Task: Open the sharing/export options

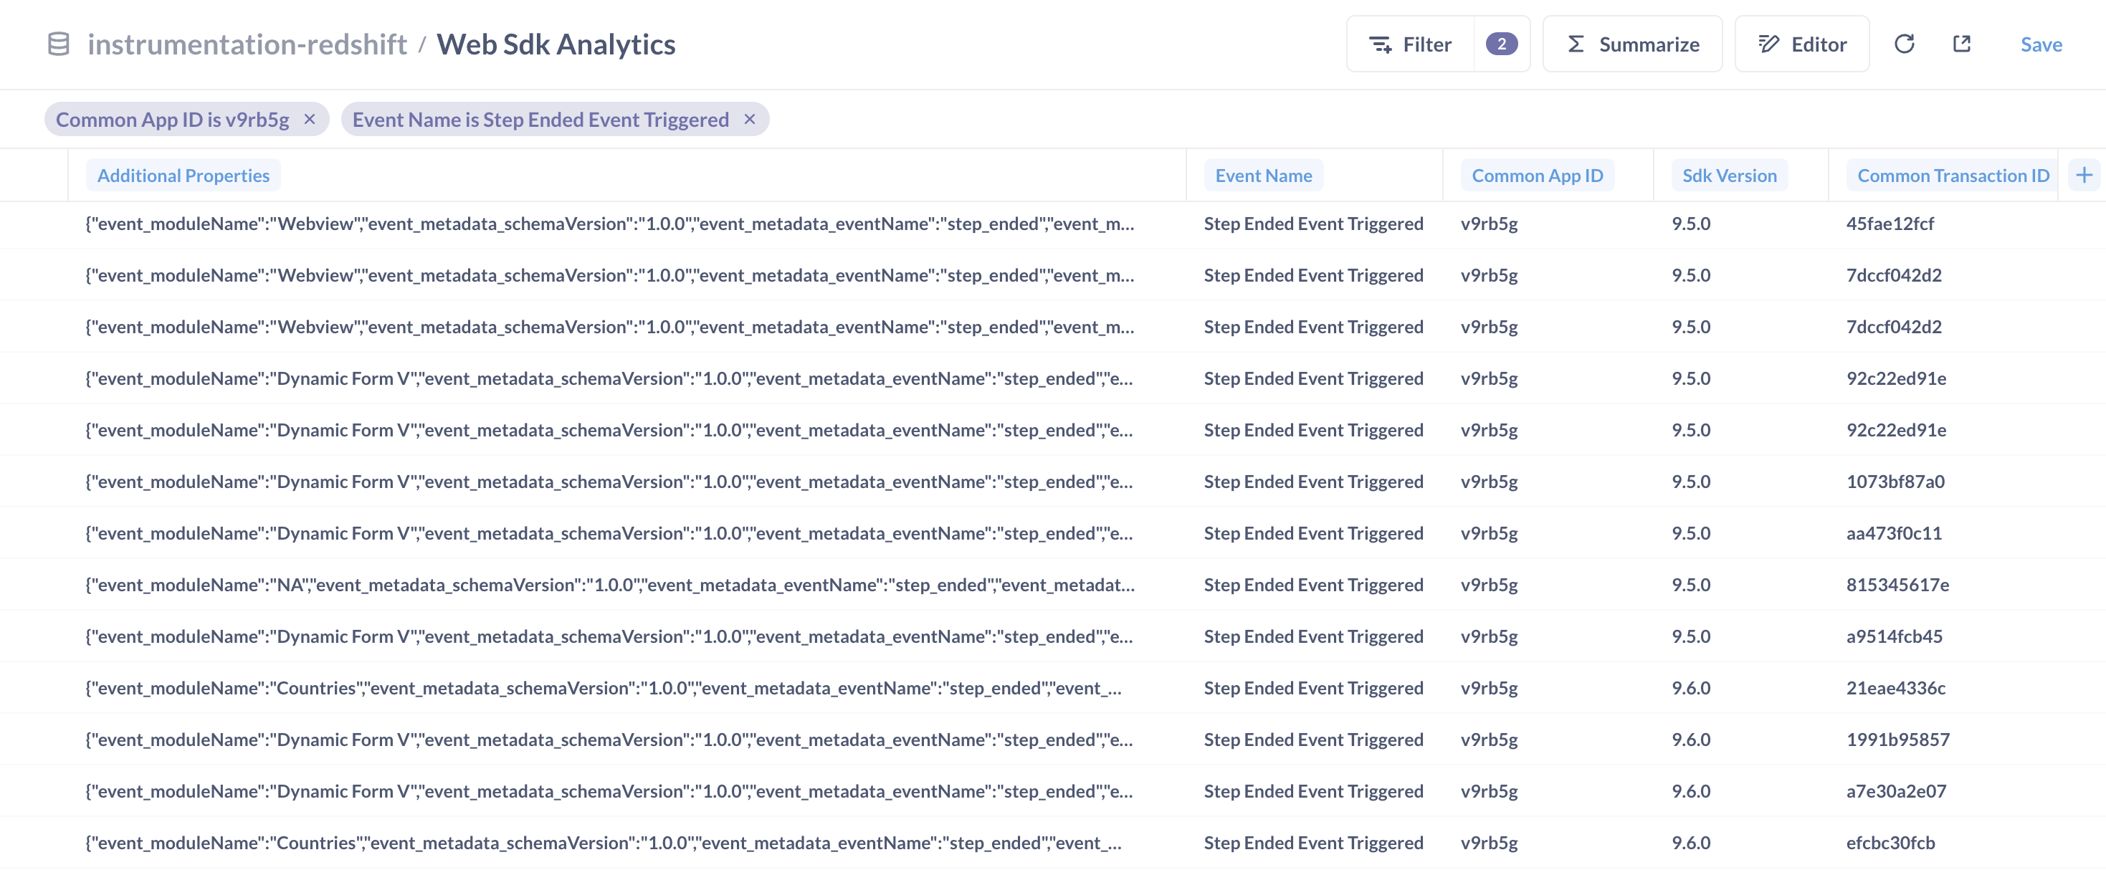Action: click(1961, 43)
